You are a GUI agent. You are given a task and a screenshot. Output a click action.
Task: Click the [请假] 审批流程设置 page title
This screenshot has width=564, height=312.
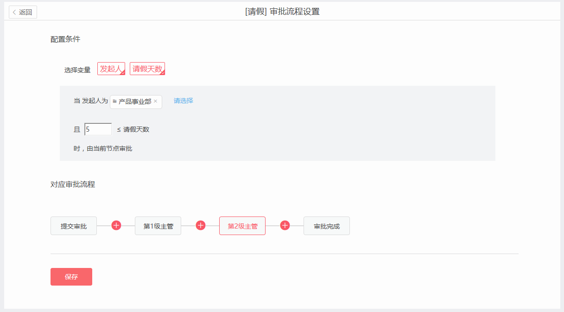point(282,12)
